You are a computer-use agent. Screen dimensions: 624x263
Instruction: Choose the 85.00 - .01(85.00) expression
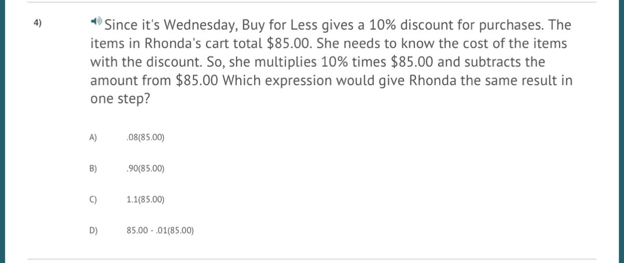[x=160, y=230]
